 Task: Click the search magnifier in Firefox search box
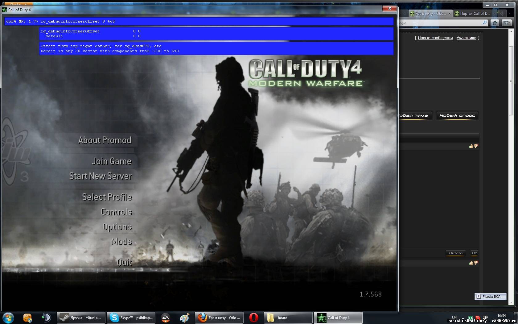coord(484,23)
